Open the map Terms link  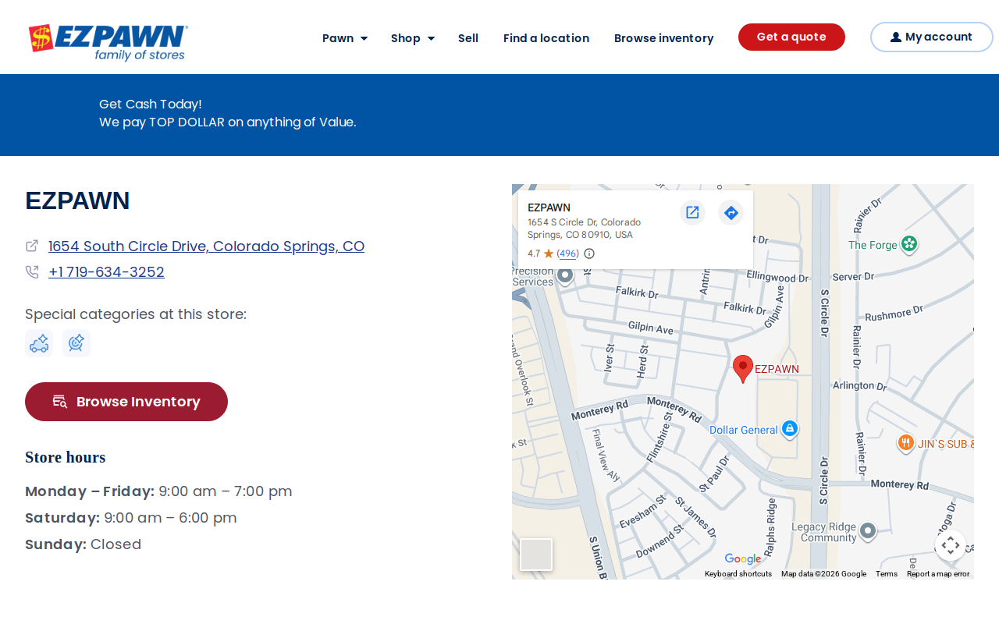pos(887,574)
